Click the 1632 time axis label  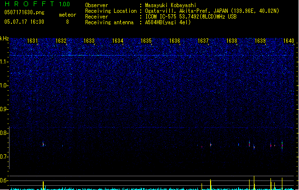pyautogui.click(x=61, y=41)
